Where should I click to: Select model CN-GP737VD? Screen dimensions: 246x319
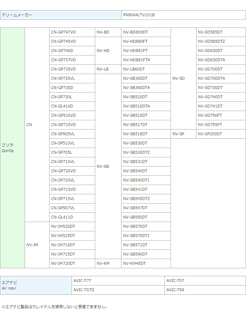pos(72,60)
